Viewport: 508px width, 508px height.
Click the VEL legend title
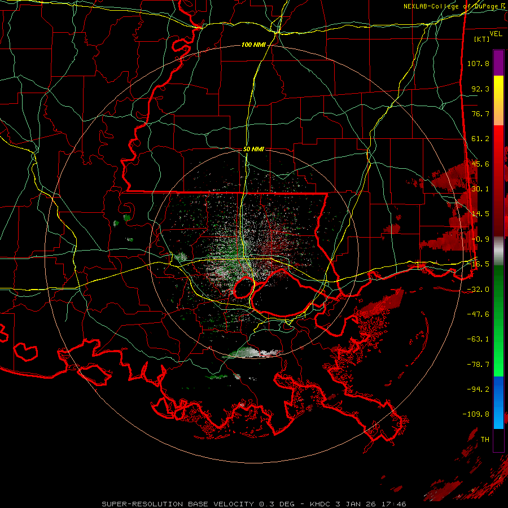click(496, 33)
